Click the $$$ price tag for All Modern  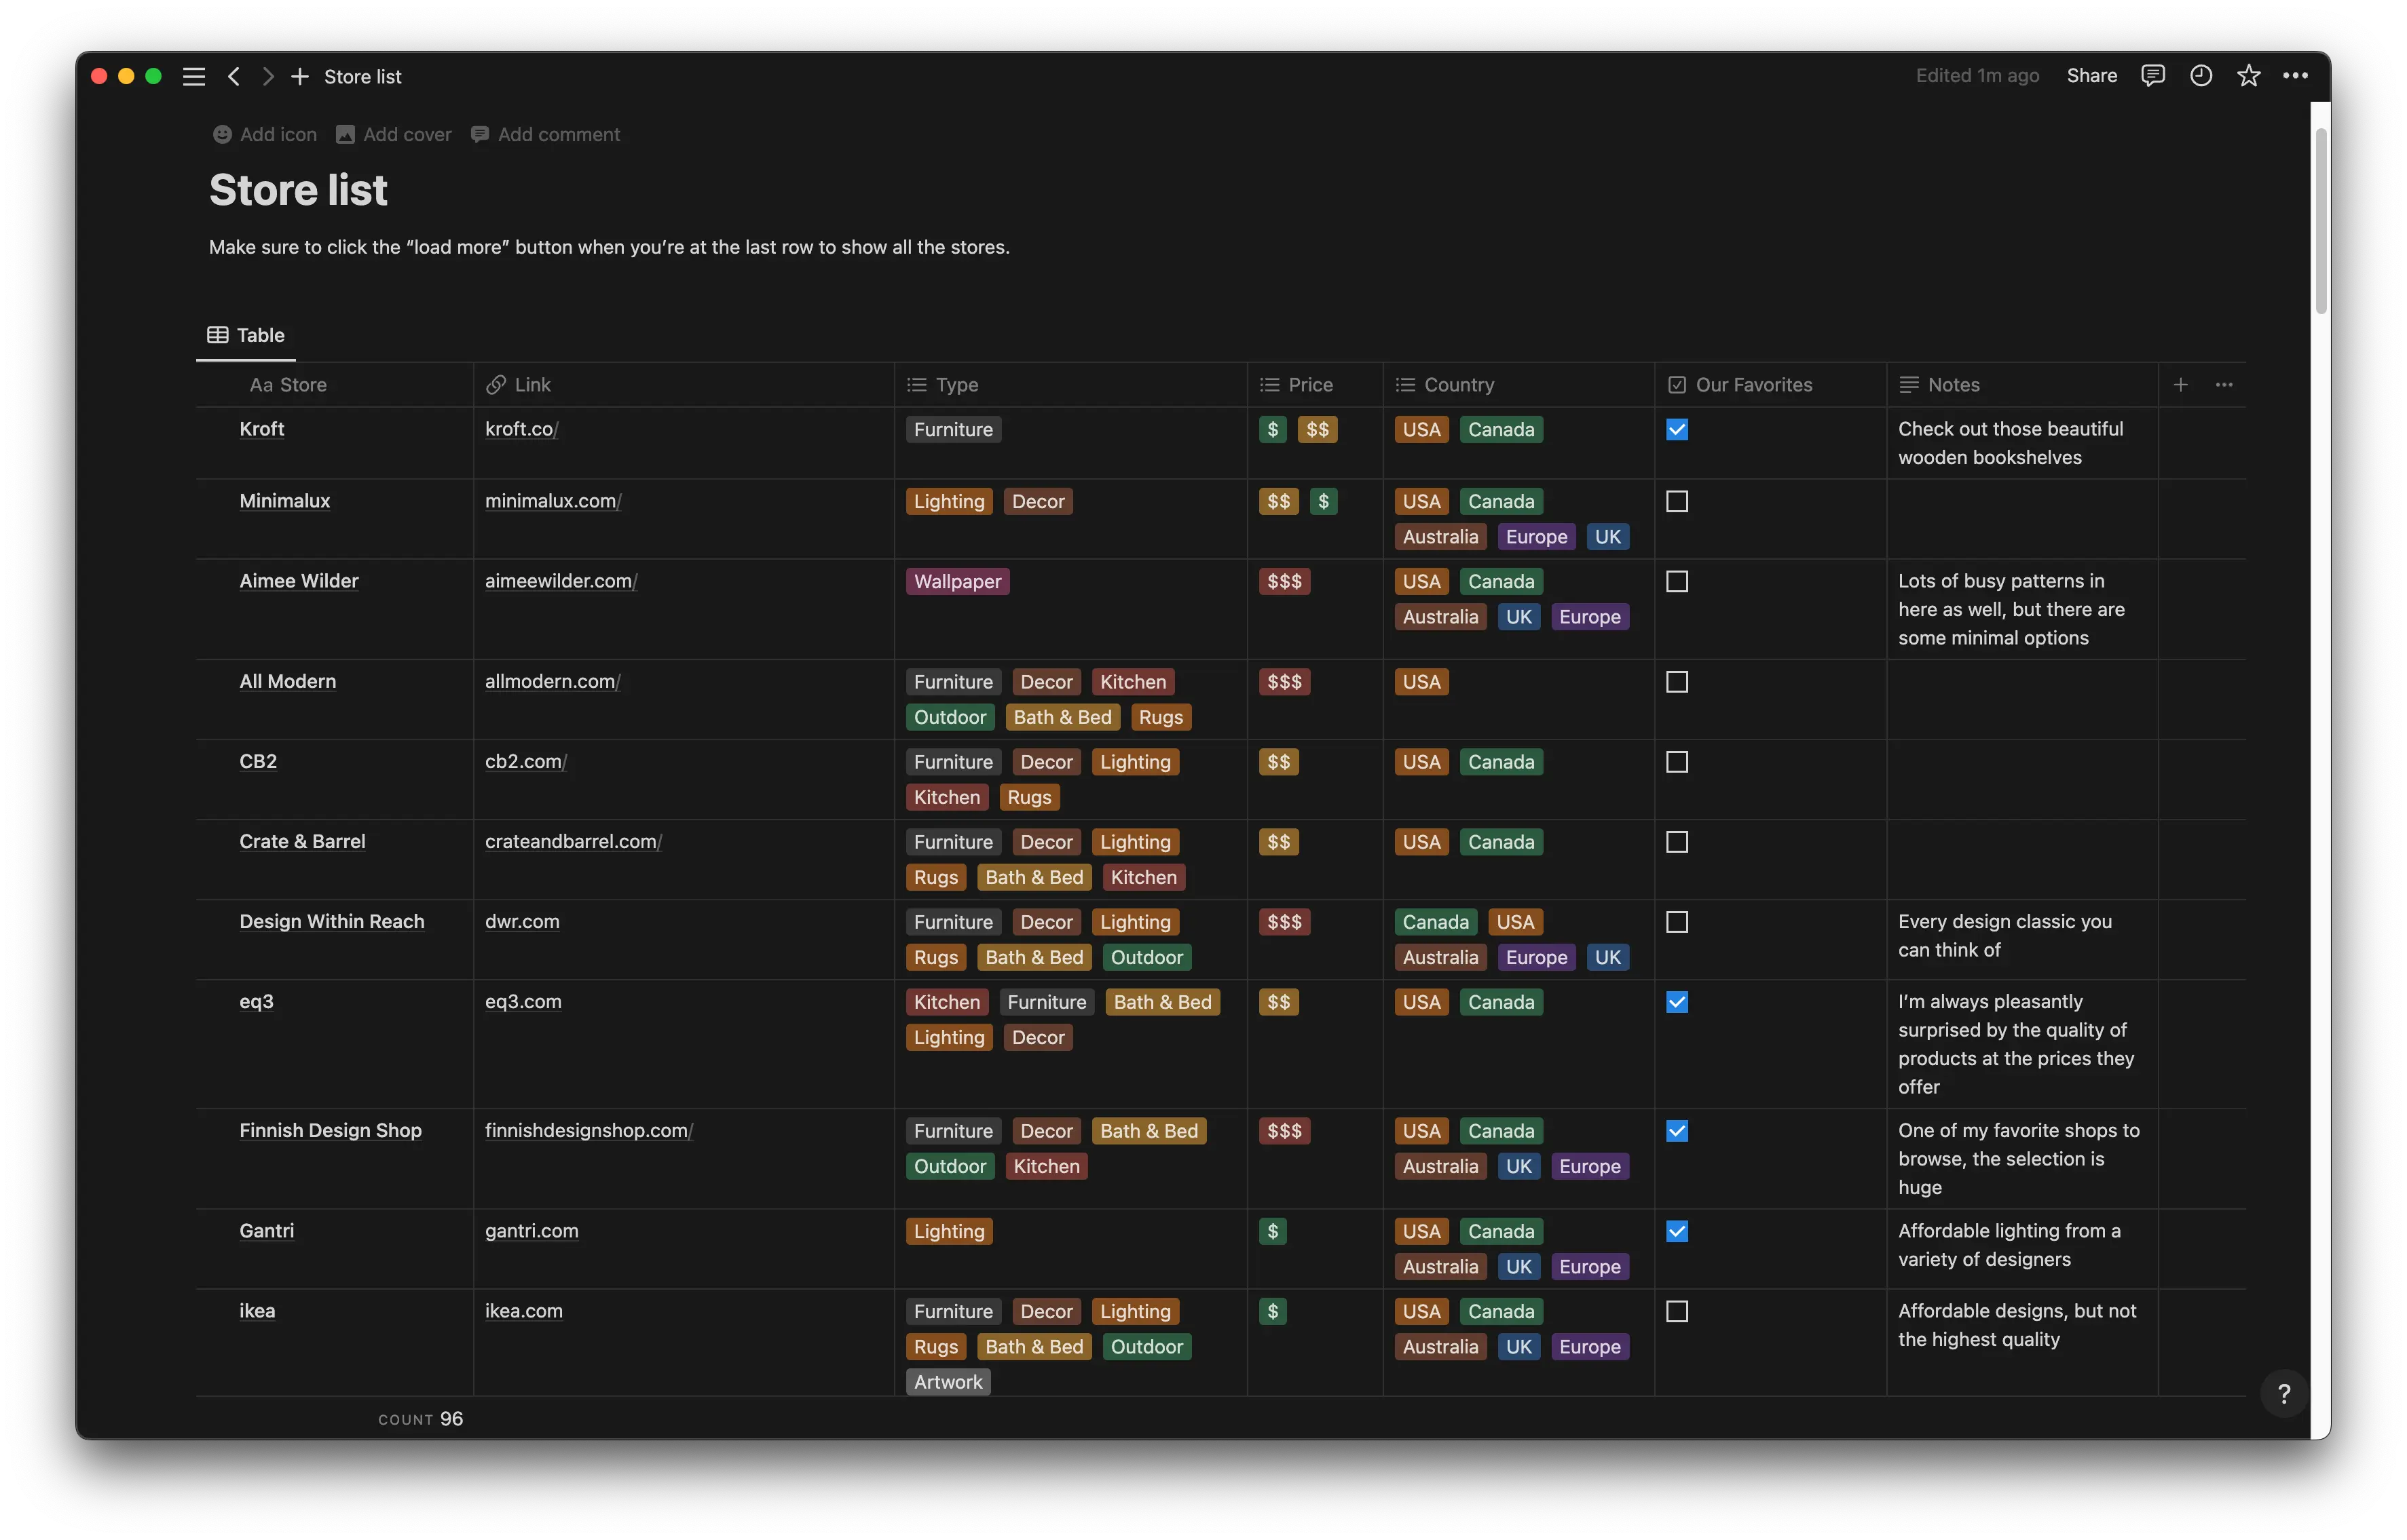click(1284, 682)
